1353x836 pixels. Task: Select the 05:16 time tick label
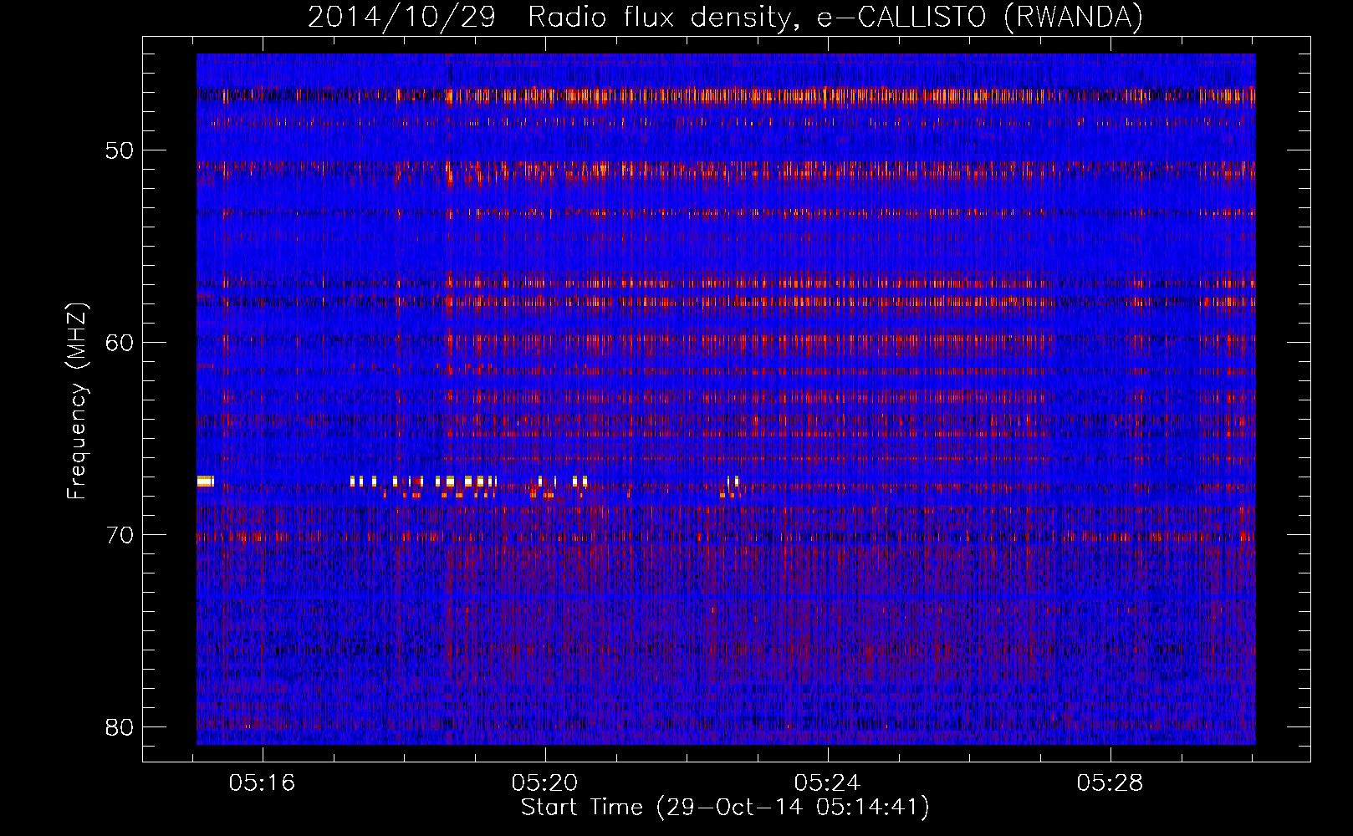[263, 783]
